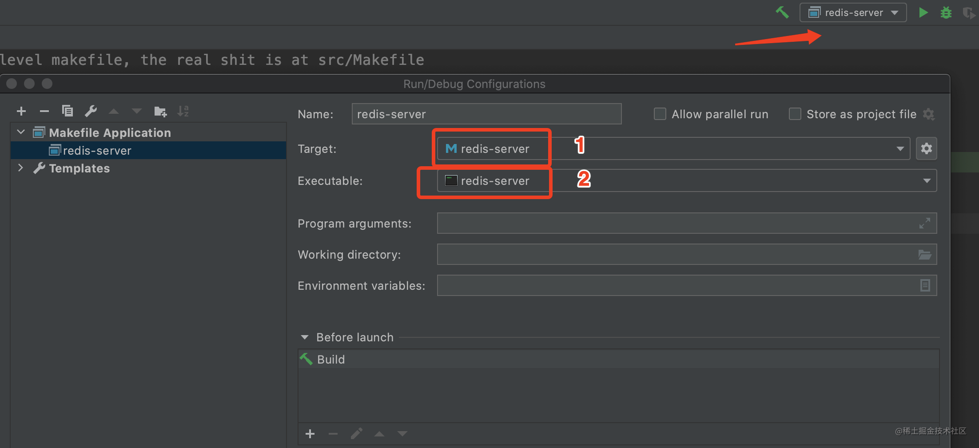Open the redis-server run configuration dropdown in toolbar
This screenshot has height=448, width=979.
853,12
